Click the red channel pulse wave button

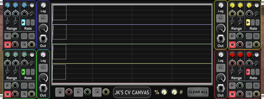click(257, 86)
